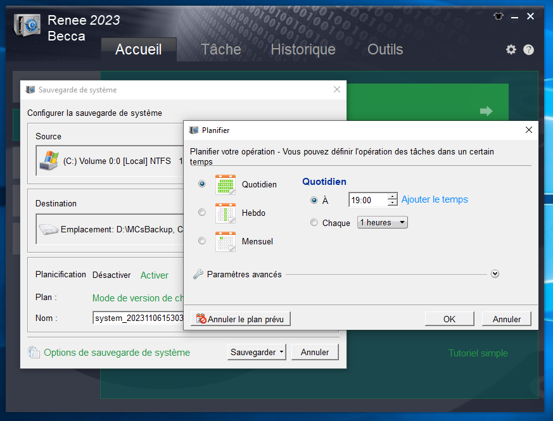Select the Hebdo calendar icon
Viewport: 553px width, 421px height.
point(226,212)
